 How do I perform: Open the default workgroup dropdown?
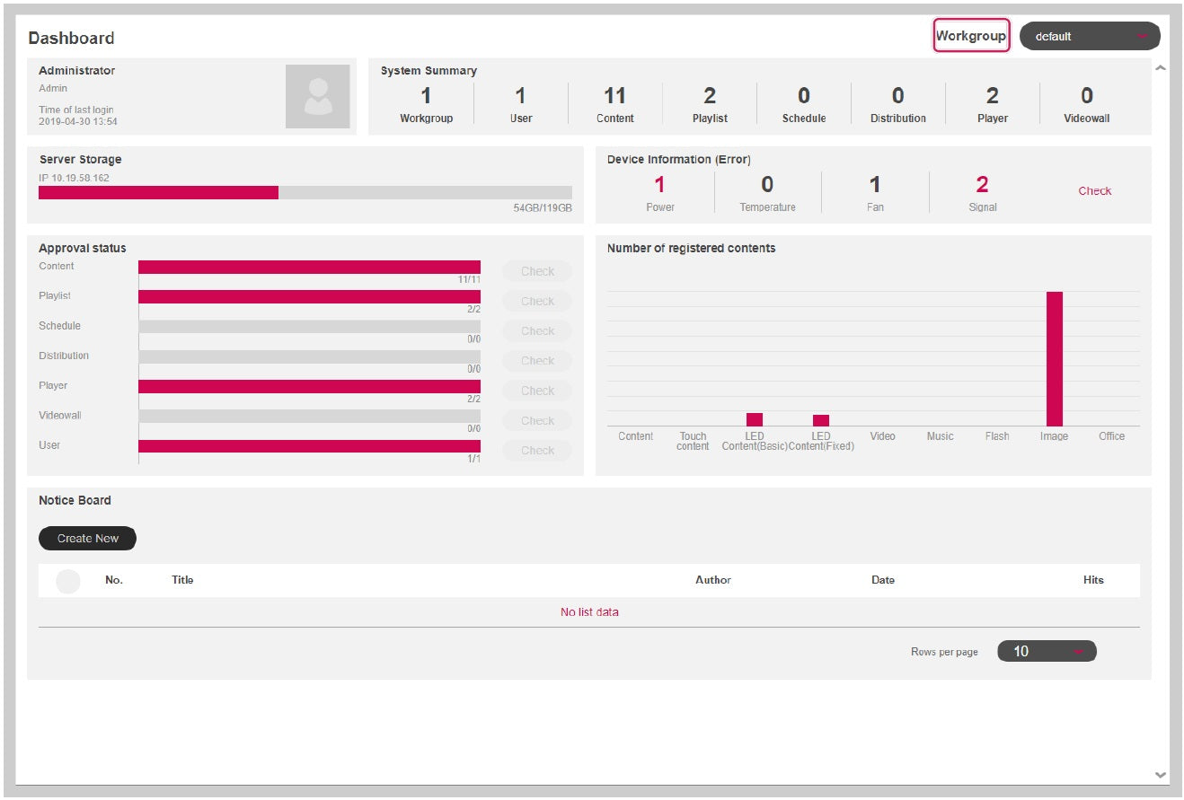coord(1089,37)
